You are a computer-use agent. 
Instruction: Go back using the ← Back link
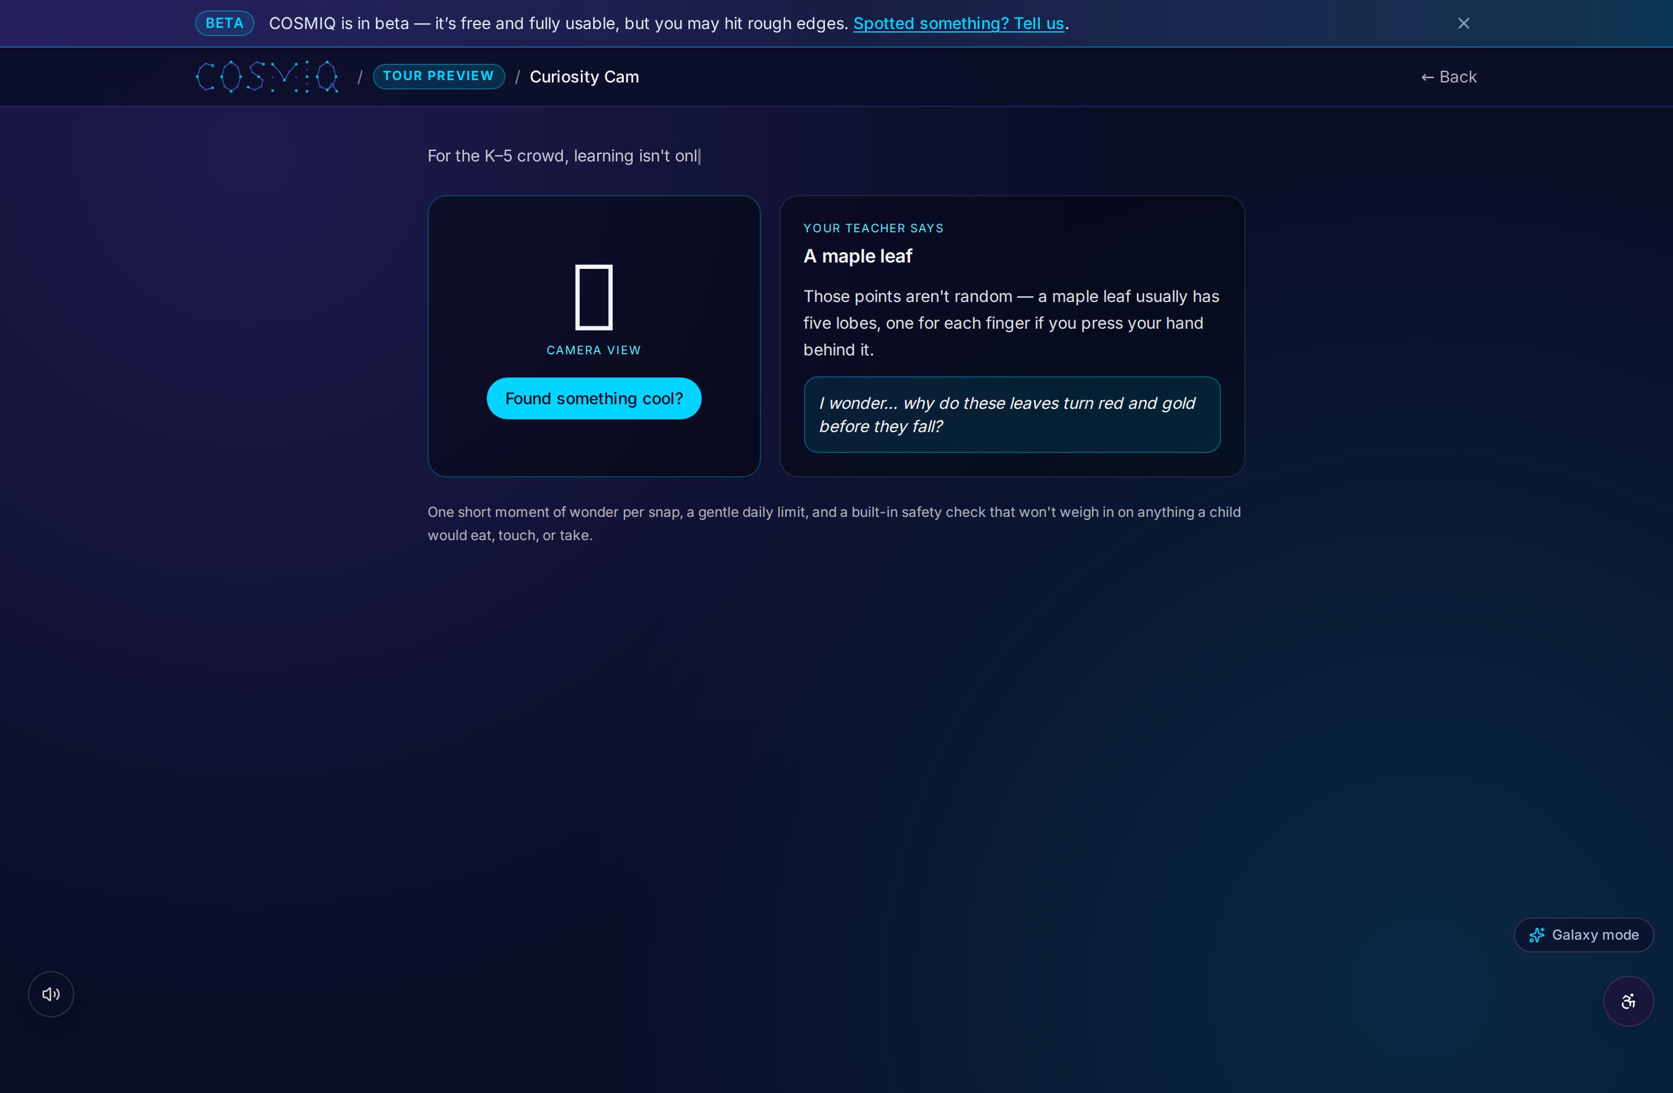[1449, 77]
